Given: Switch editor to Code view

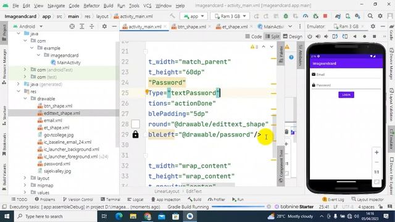Looking at the screenshot, I should coord(254,36).
